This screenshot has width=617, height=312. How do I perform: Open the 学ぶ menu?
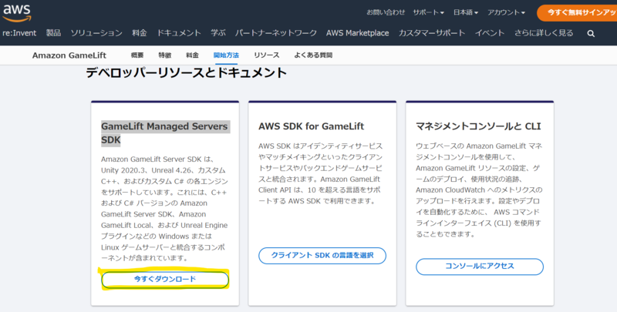pos(218,33)
